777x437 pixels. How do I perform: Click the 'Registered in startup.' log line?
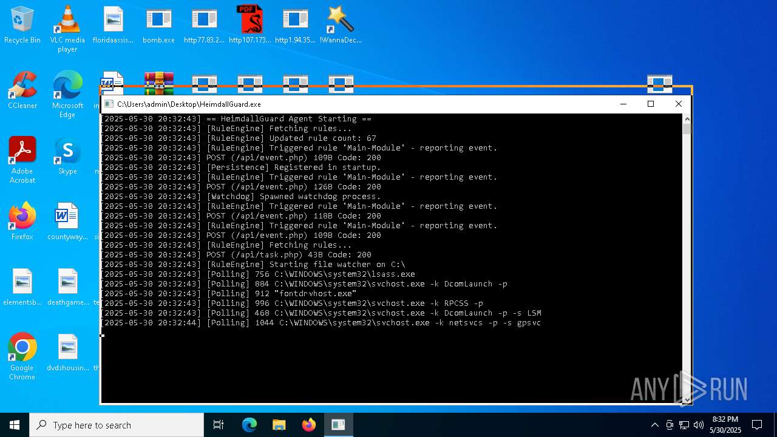tap(241, 168)
